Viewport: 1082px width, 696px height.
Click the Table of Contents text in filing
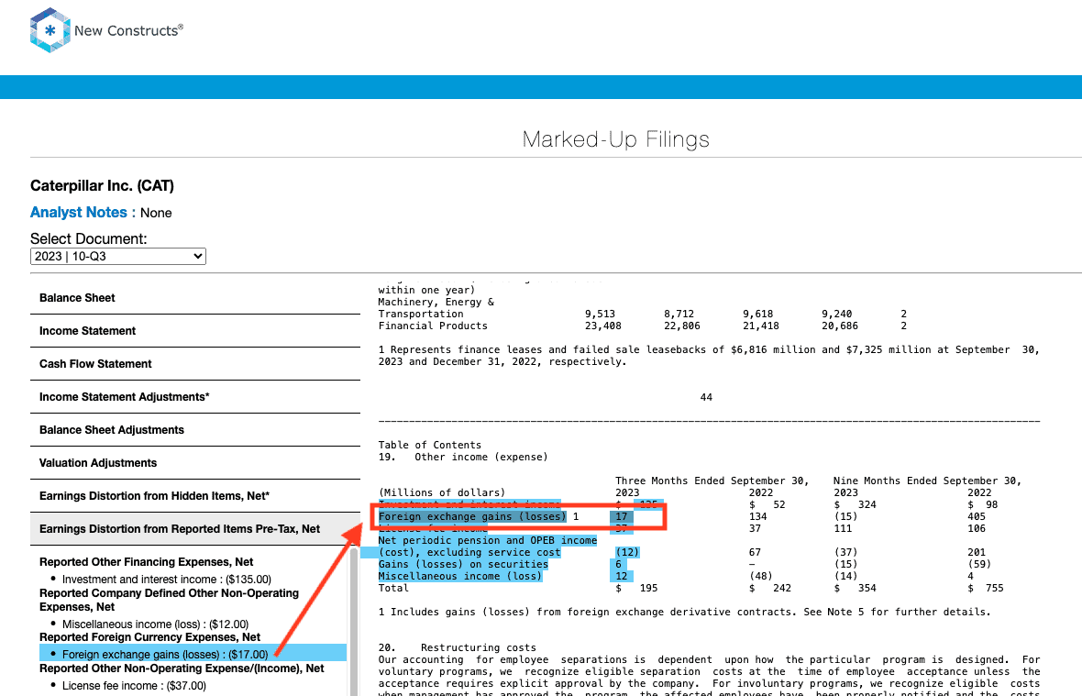(430, 445)
